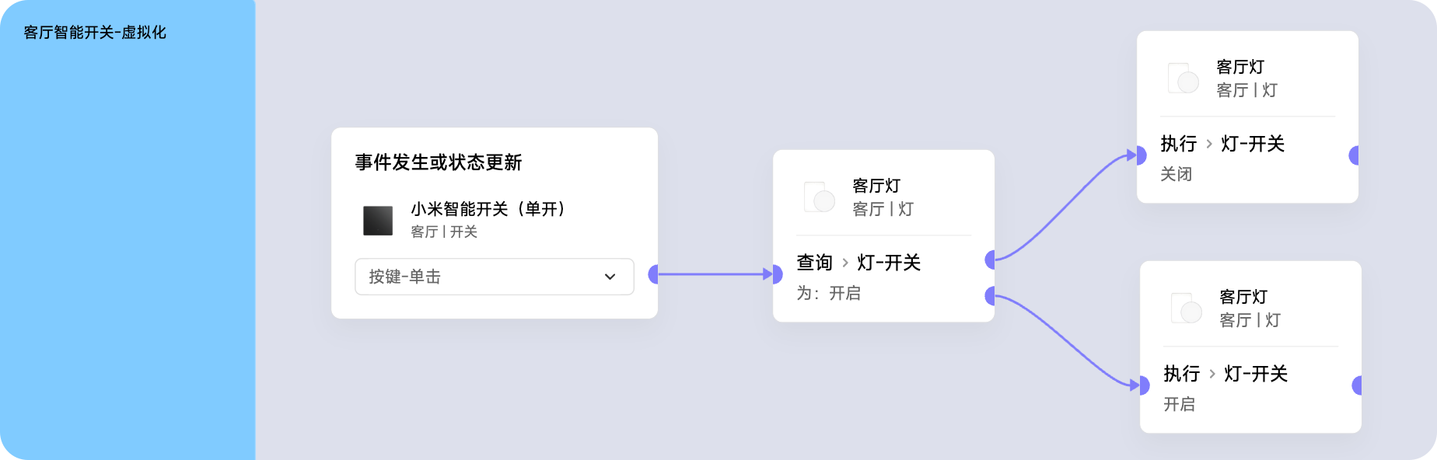Click the input port of the 关闭 execute node
Image resolution: width=1437 pixels, height=460 pixels.
(1141, 156)
